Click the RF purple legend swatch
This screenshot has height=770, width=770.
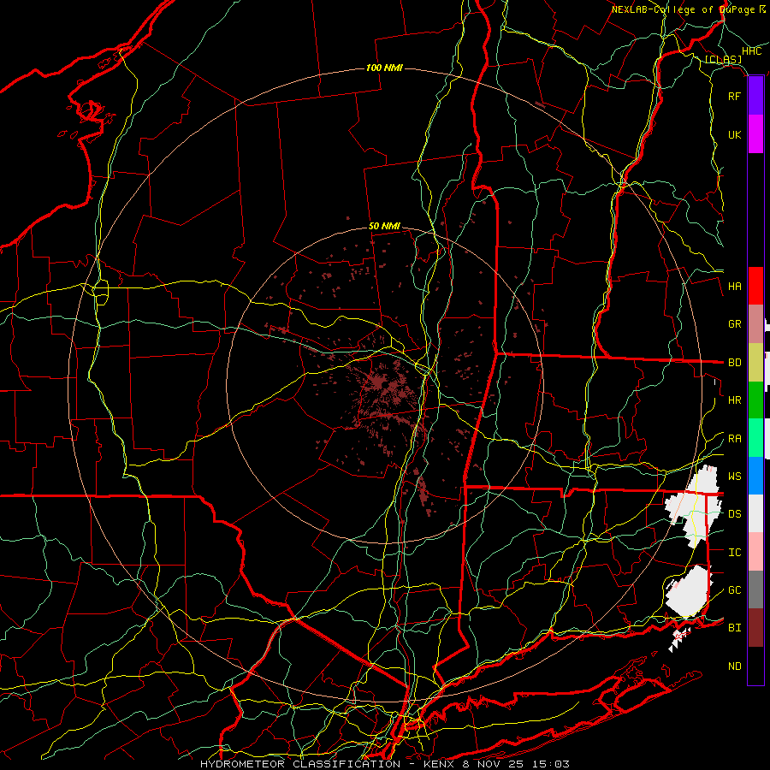pyautogui.click(x=755, y=96)
